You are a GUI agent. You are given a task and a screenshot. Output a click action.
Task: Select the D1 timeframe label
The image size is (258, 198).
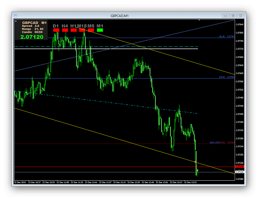coord(56,26)
